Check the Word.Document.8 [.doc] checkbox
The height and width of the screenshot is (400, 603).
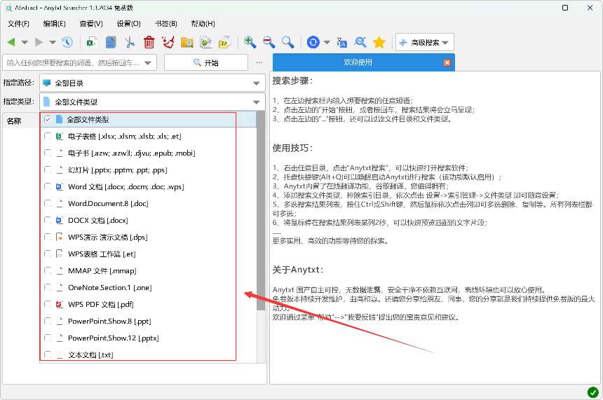click(x=47, y=203)
